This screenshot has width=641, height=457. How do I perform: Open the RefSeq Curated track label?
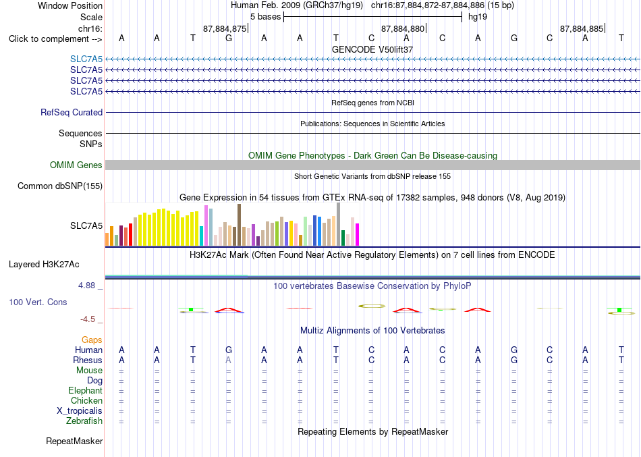pos(72,112)
